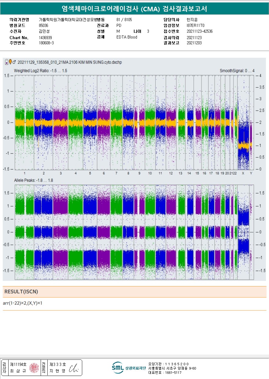Click the orange marker icon beside filename
Viewport: 269px width, 379px height.
pos(10,62)
